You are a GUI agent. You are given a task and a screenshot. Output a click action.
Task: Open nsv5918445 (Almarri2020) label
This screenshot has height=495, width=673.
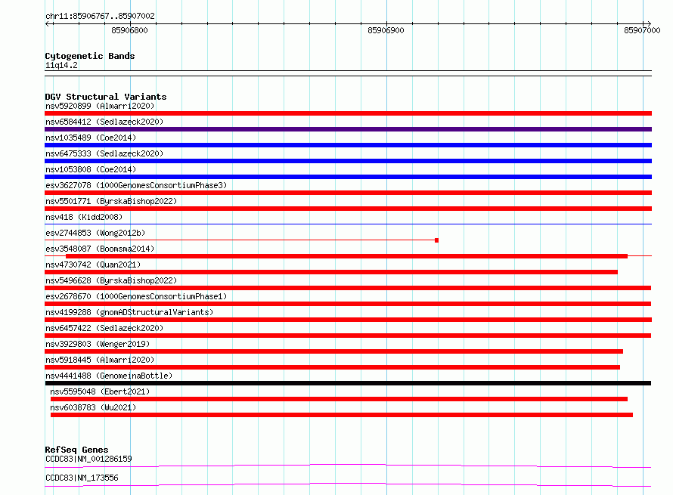pyautogui.click(x=100, y=360)
